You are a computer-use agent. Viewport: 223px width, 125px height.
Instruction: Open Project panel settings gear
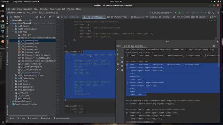pyautogui.click(x=49, y=17)
